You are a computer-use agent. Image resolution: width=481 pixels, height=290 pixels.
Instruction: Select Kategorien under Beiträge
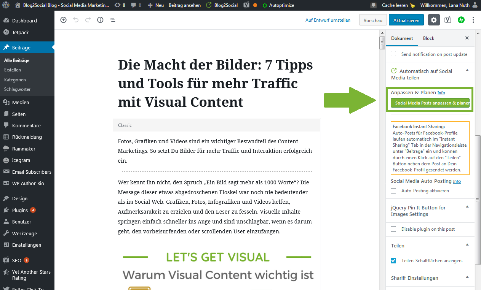tap(15, 80)
